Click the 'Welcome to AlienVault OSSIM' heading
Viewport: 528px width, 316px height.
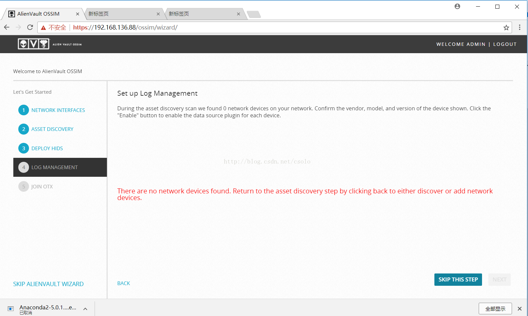pyautogui.click(x=48, y=71)
